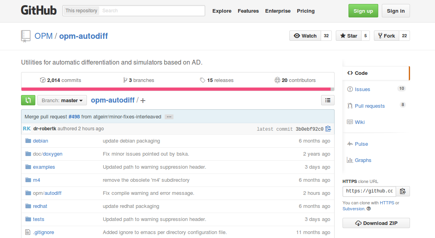The image size is (435, 238).
Task: Click the GitHub logo
Action: pyautogui.click(x=39, y=11)
